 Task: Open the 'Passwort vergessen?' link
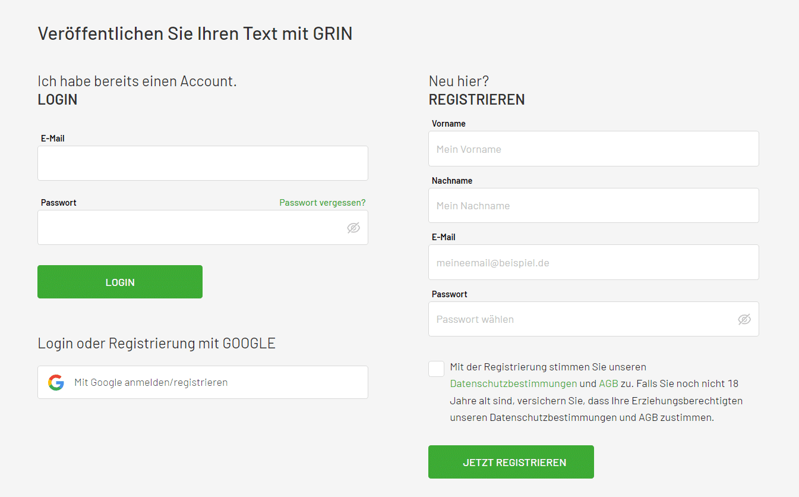click(322, 202)
